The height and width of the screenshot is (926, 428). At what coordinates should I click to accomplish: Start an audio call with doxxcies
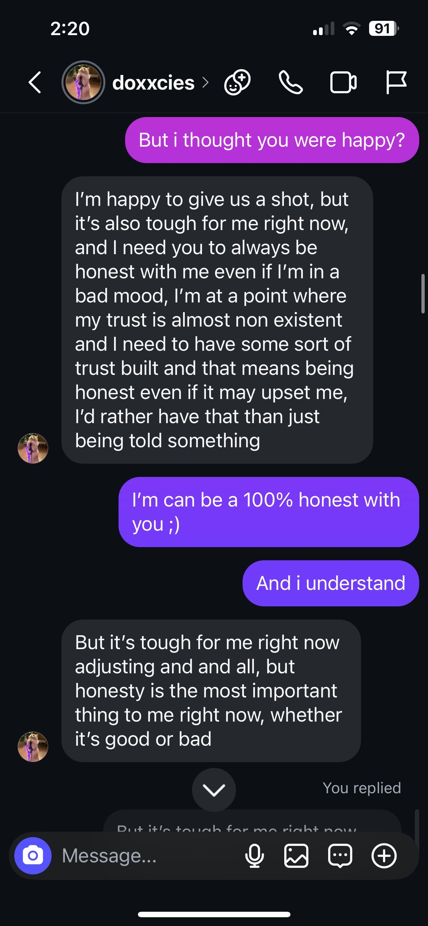pyautogui.click(x=290, y=82)
